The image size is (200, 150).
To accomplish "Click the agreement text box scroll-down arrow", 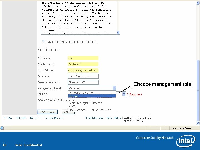I will pyautogui.click(x=118, y=33).
